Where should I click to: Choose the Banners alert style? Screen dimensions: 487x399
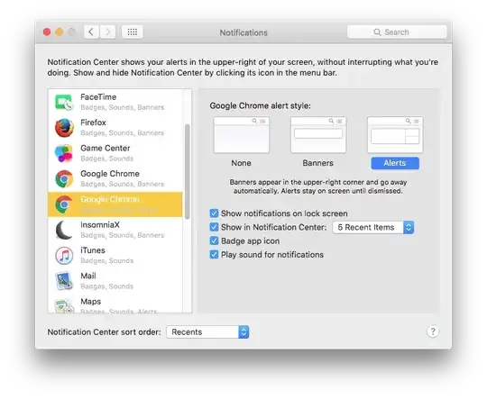click(x=318, y=142)
